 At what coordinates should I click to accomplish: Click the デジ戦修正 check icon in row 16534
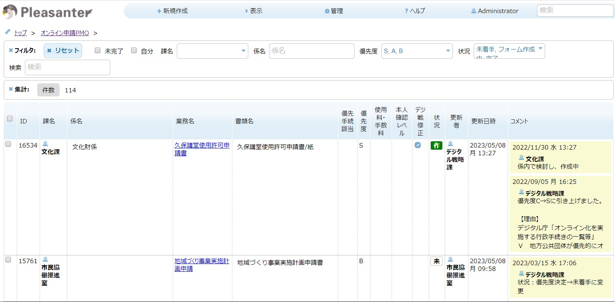(418, 145)
